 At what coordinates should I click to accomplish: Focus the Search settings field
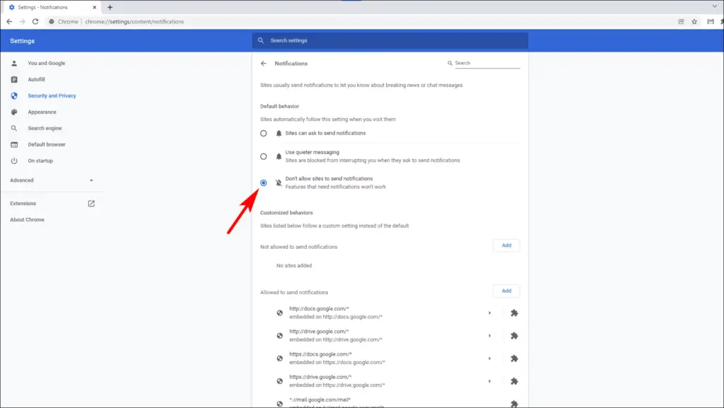(x=390, y=40)
